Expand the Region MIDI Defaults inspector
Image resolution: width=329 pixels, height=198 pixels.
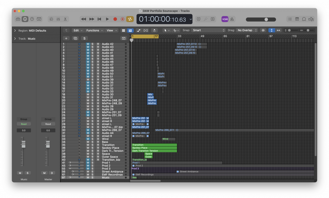pos(15,31)
